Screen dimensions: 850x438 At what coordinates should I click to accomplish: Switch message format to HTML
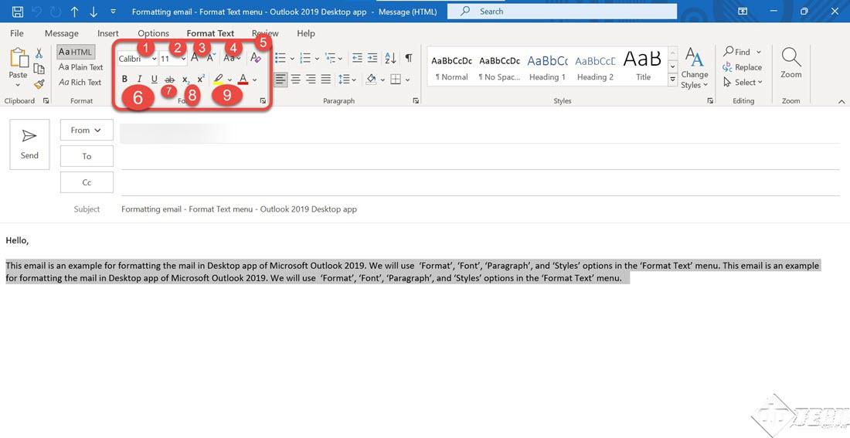(76, 52)
